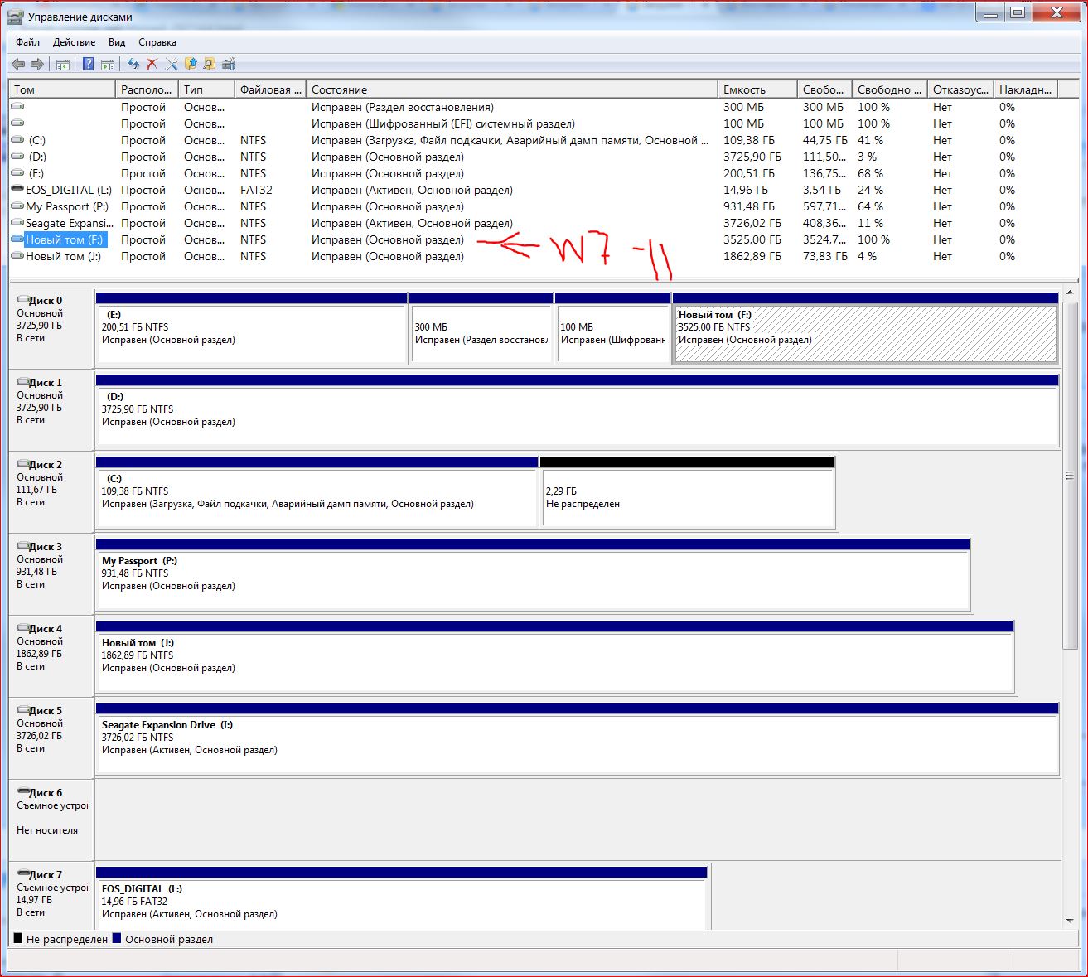Select the My Passport (P:) volume row
Viewport: 1088px width, 977px height.
(x=66, y=206)
